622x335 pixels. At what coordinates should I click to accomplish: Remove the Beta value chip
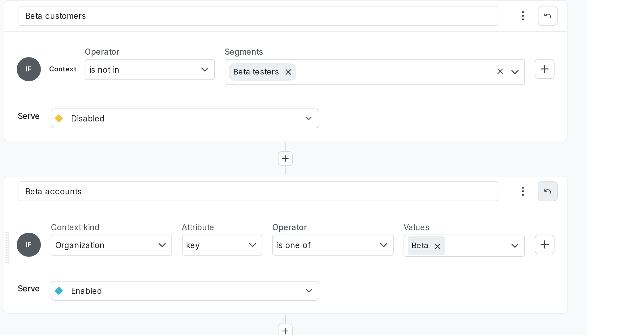[x=437, y=246]
